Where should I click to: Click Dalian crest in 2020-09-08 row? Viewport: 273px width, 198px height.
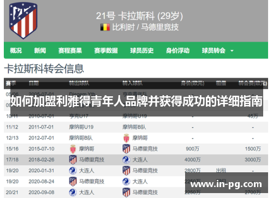(x=73, y=193)
